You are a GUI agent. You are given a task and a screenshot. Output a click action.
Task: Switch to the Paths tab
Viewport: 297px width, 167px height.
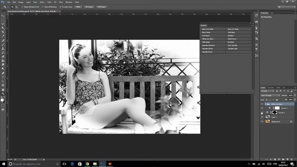click(278, 88)
